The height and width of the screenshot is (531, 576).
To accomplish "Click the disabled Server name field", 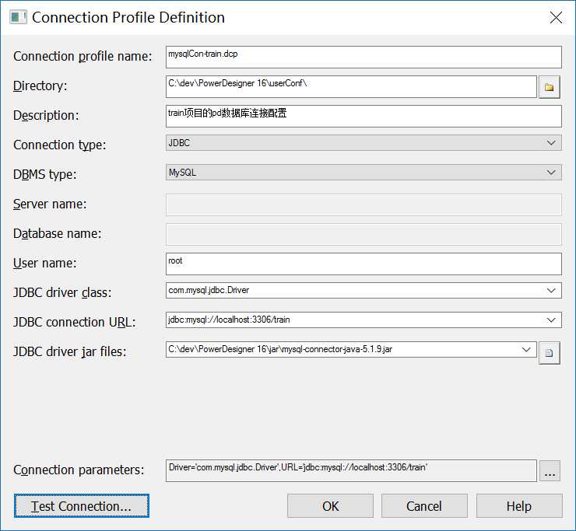I will pos(364,204).
